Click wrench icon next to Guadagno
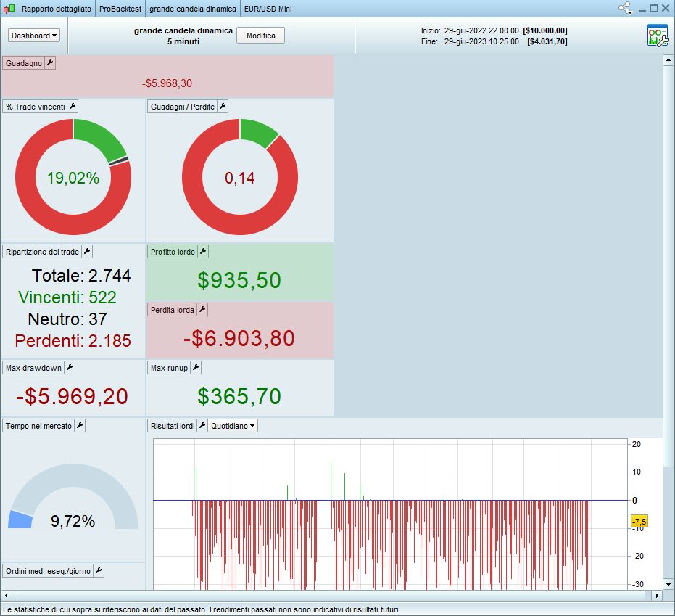The width and height of the screenshot is (675, 616). point(50,63)
